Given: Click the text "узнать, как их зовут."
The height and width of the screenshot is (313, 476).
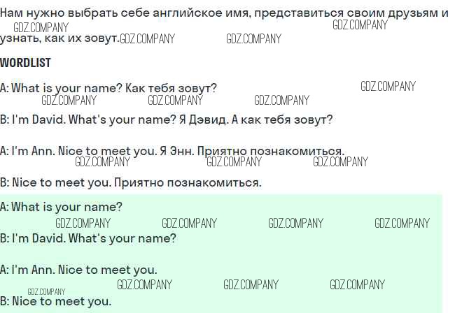Looking at the screenshot, I should pyautogui.click(x=59, y=38).
